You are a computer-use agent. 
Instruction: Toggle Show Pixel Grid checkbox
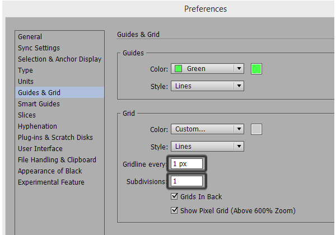click(x=174, y=210)
